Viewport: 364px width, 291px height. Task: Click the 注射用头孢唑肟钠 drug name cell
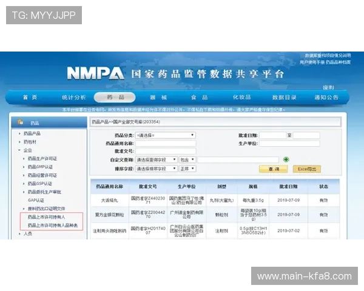pos(110,231)
